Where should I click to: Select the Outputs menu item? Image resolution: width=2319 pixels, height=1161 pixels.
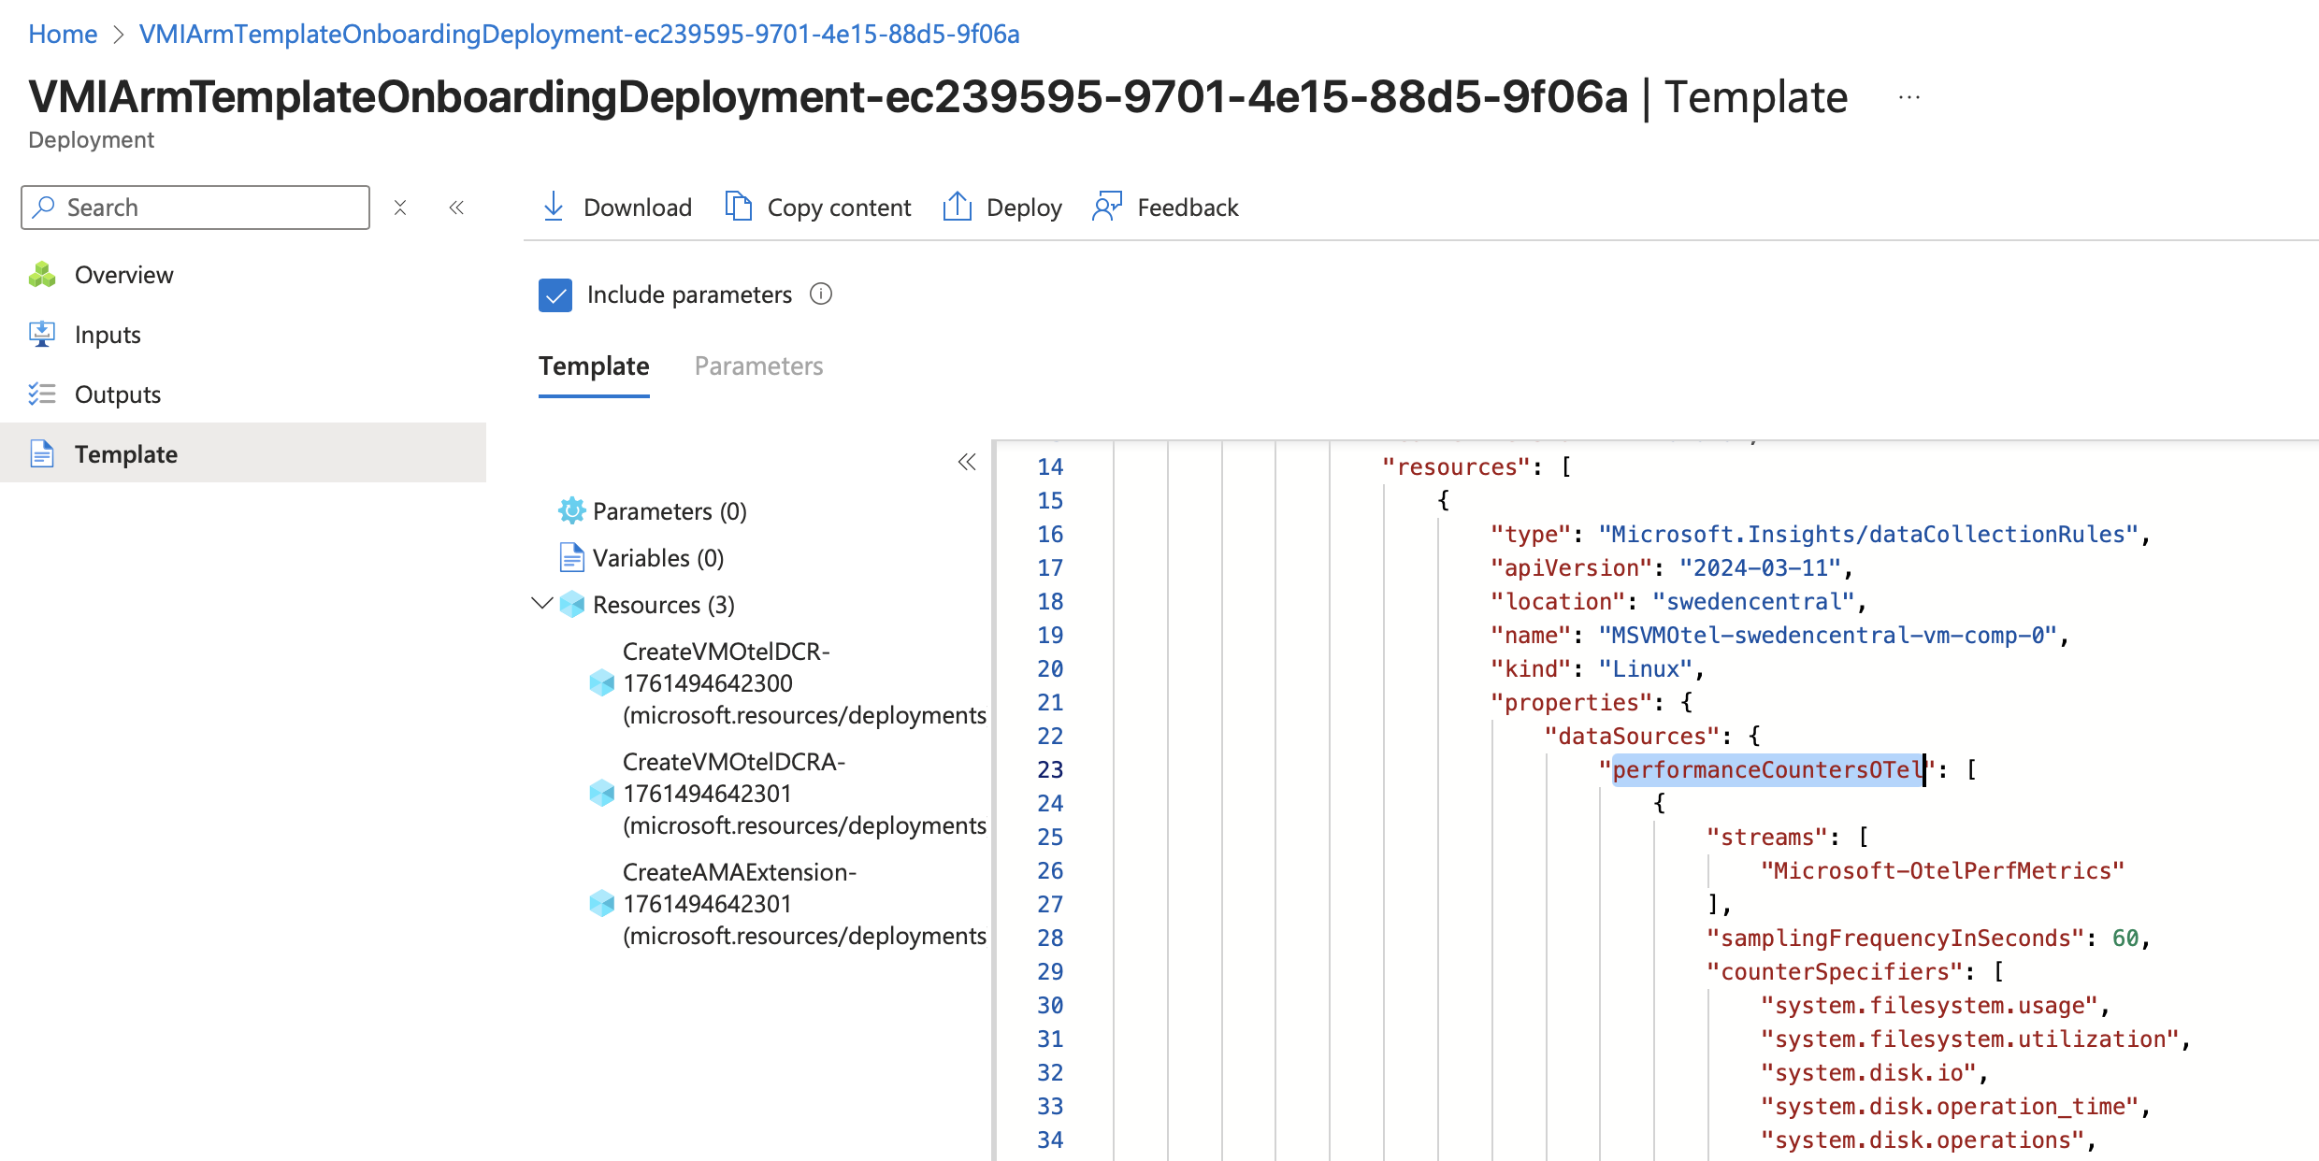[x=117, y=394]
